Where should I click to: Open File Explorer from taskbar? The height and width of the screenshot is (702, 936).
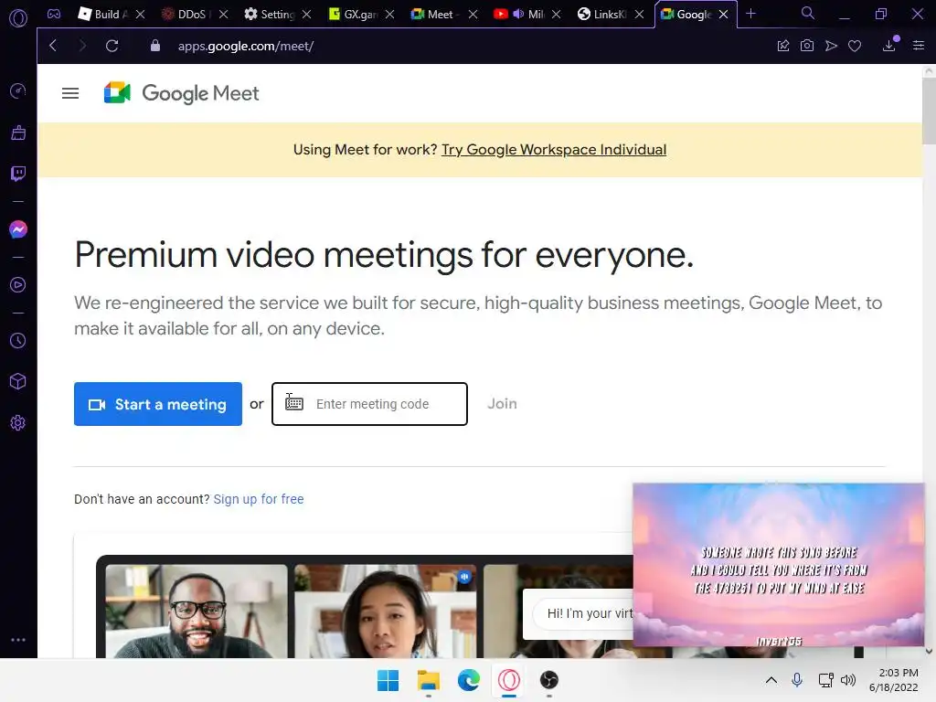429,680
